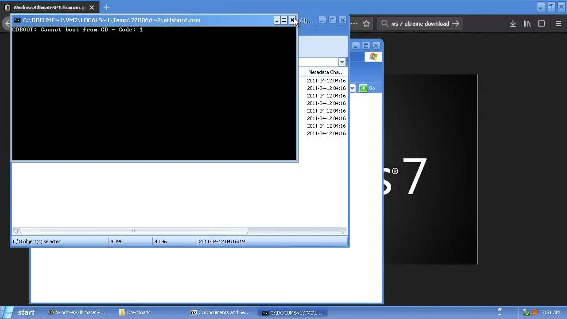The height and width of the screenshot is (319, 567).
Task: Bookmark this page with the star icon
Action: (x=366, y=24)
